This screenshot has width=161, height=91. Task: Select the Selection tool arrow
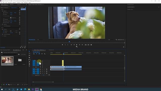pyautogui.click(x=29, y=51)
